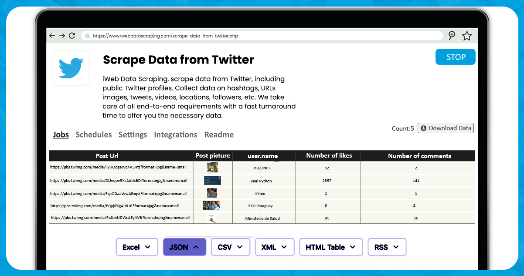Click the Twitter bird logo
The height and width of the screenshot is (276, 524).
71,68
